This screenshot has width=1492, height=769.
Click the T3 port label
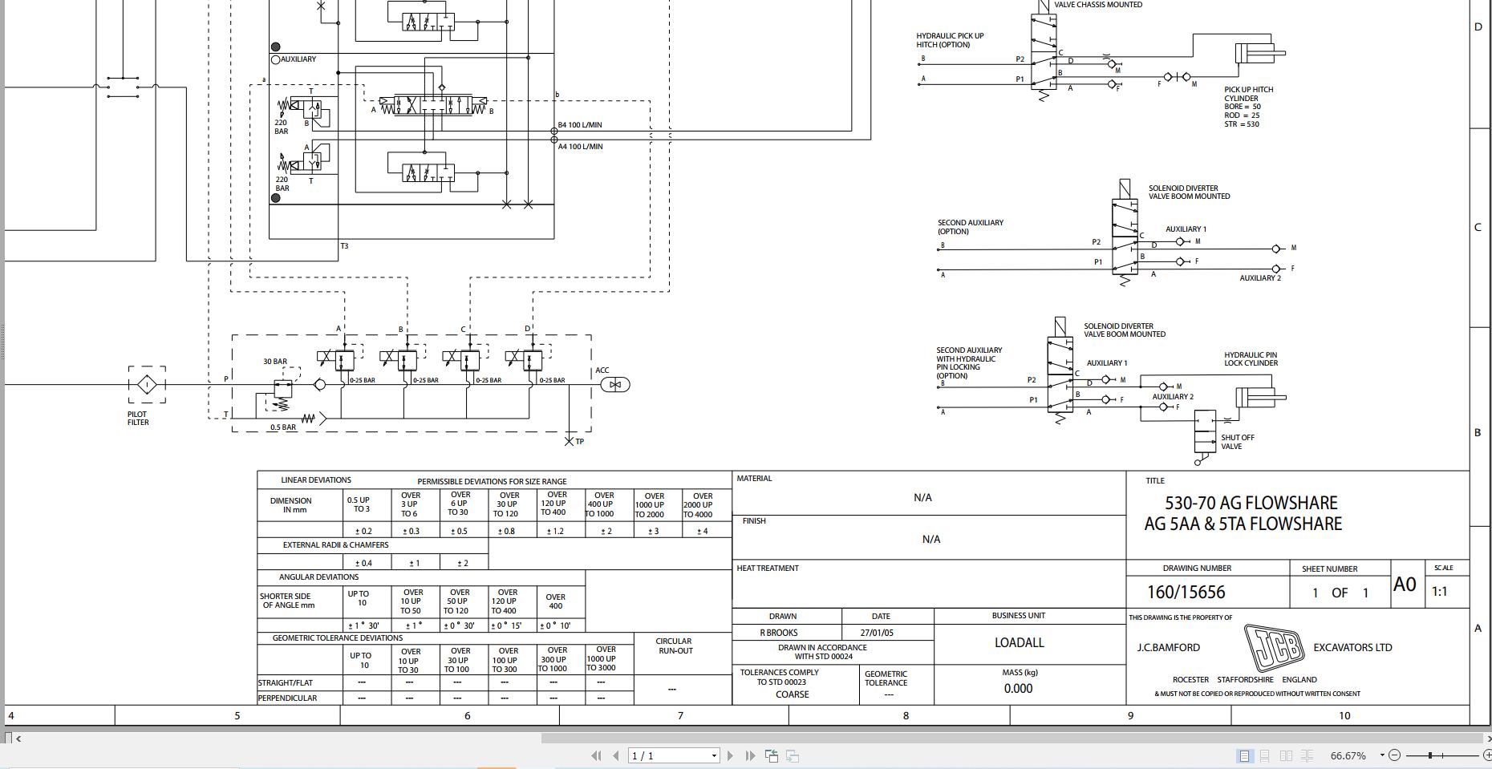[344, 246]
